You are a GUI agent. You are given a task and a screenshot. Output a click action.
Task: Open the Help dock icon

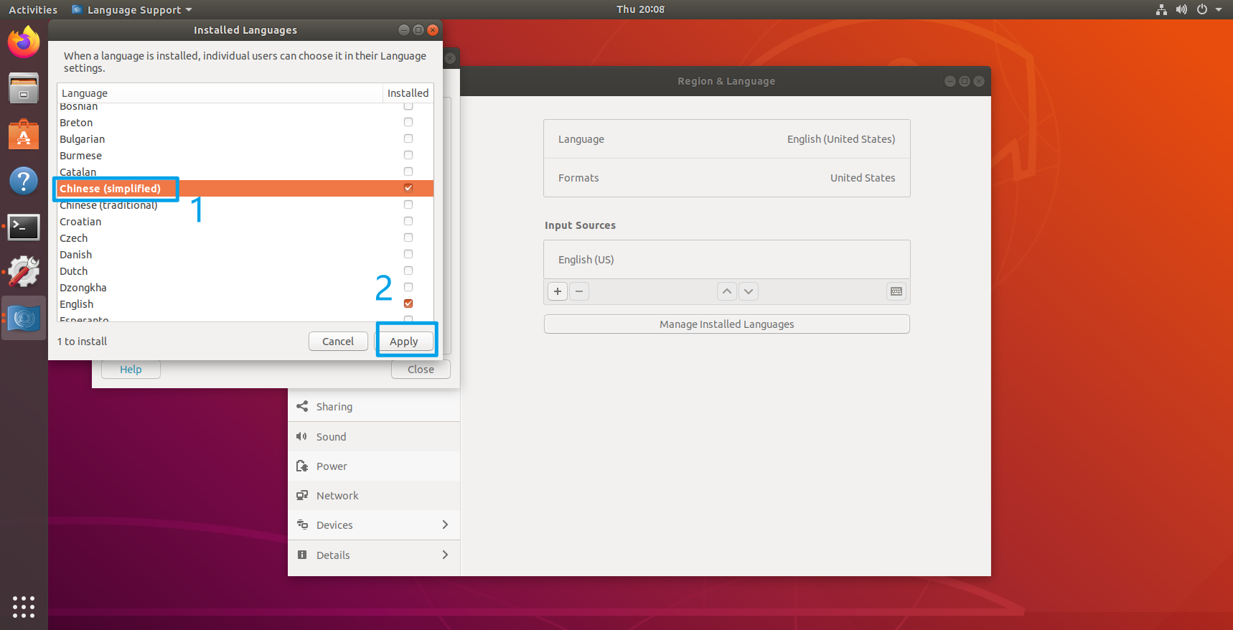click(24, 181)
